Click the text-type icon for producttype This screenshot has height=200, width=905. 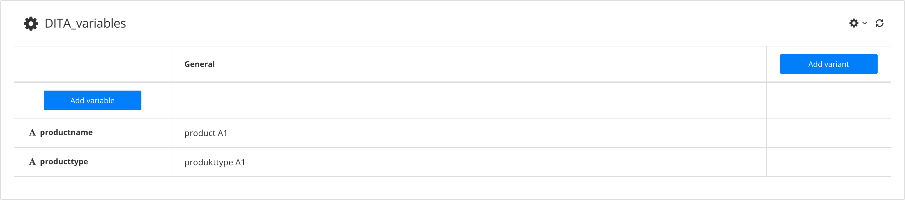(x=32, y=161)
